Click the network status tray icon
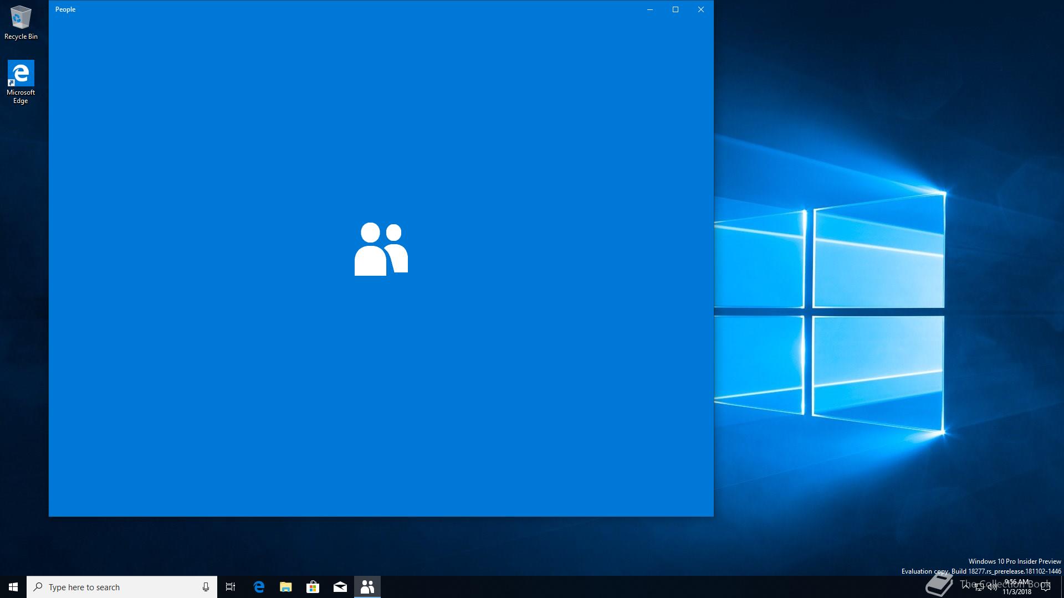 [x=979, y=587]
